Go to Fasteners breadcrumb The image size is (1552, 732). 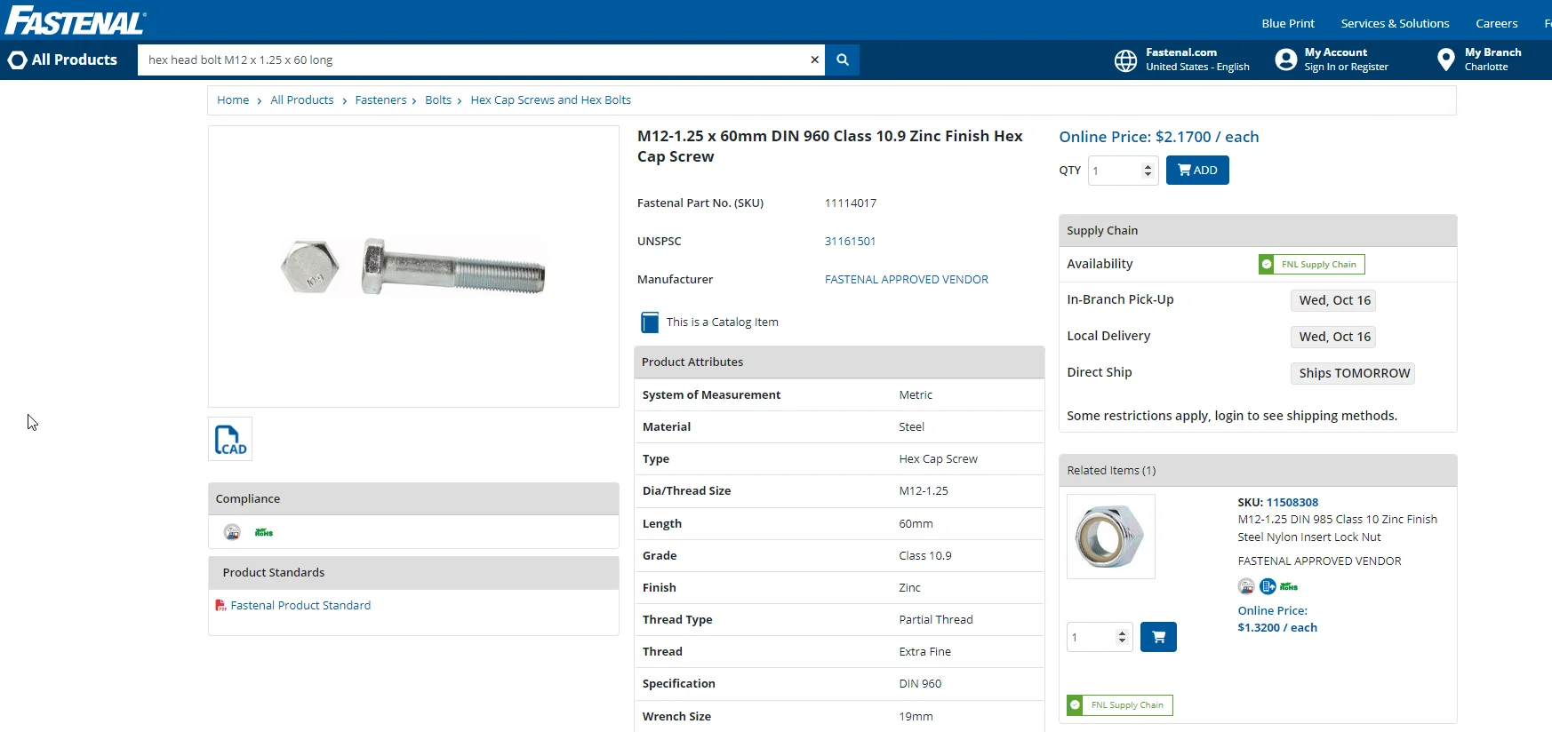coord(380,100)
